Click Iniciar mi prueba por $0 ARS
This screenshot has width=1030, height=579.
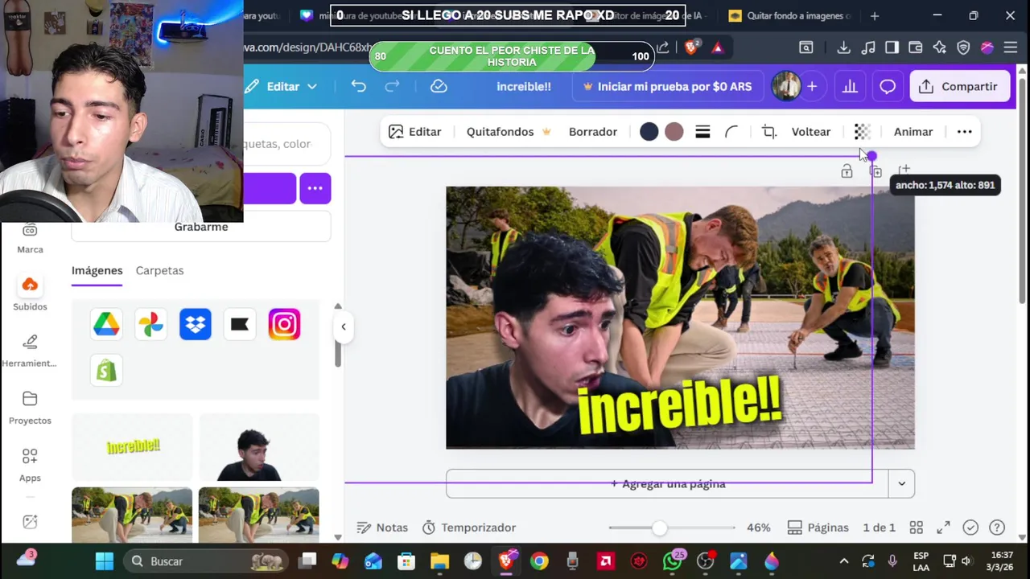pyautogui.click(x=667, y=86)
